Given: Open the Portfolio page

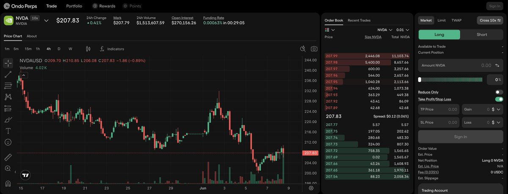Looking at the screenshot, I should pos(74,6).
